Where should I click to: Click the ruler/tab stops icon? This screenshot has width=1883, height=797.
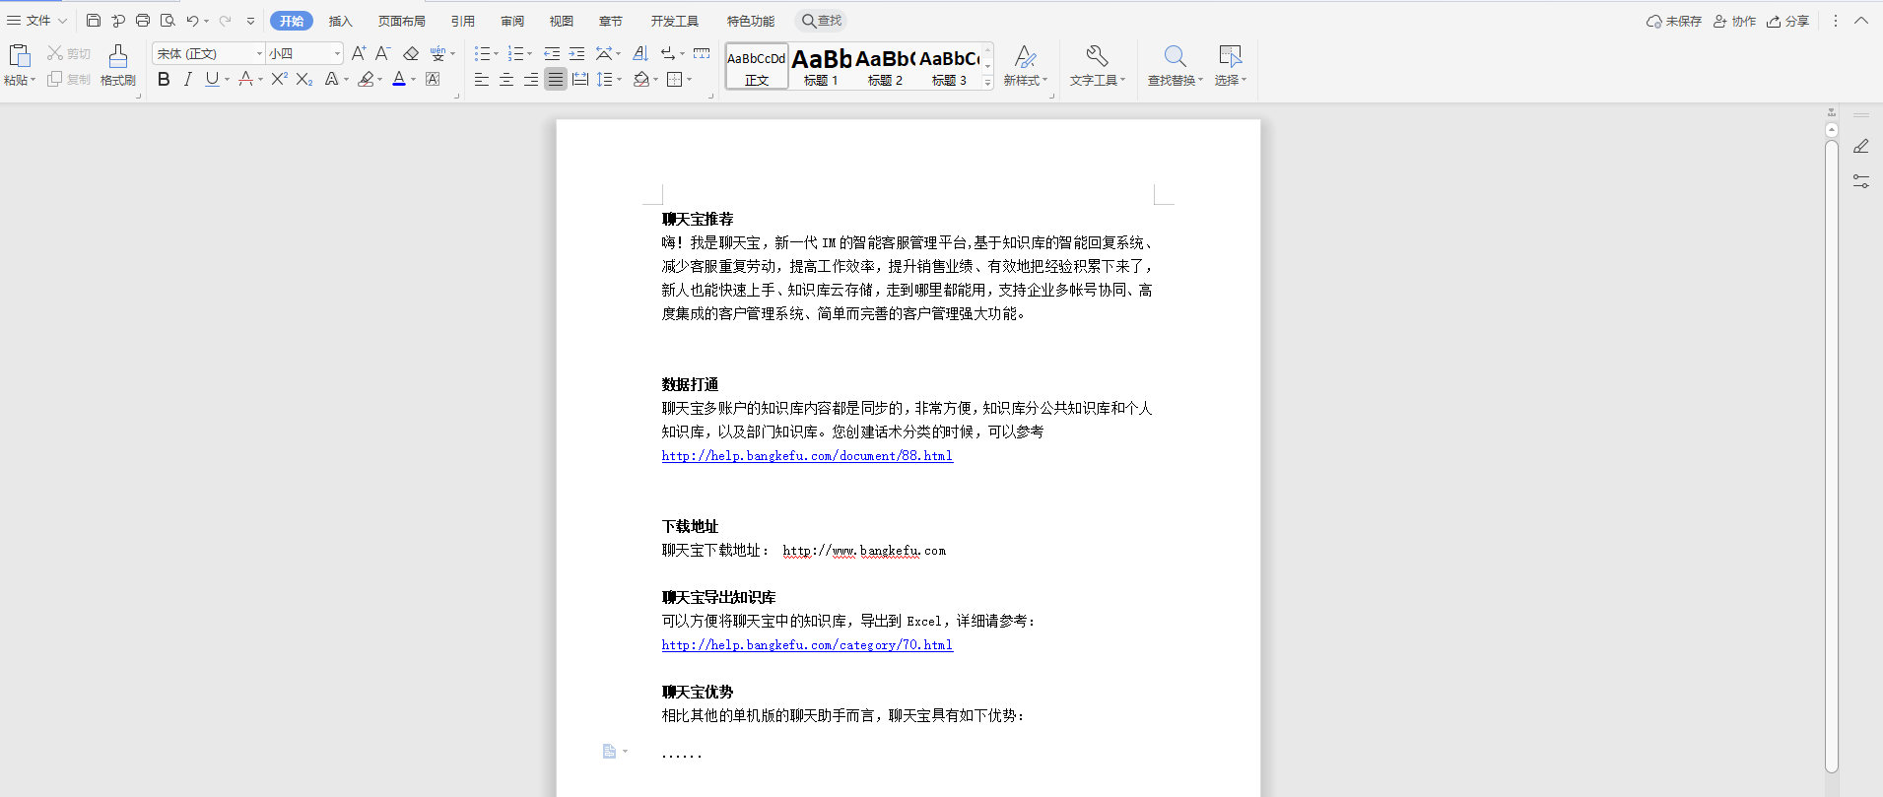click(702, 53)
